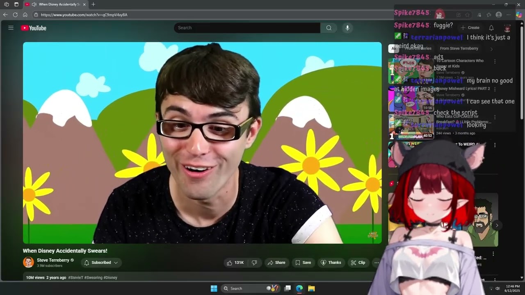Save the video to a playlist

pos(303,263)
